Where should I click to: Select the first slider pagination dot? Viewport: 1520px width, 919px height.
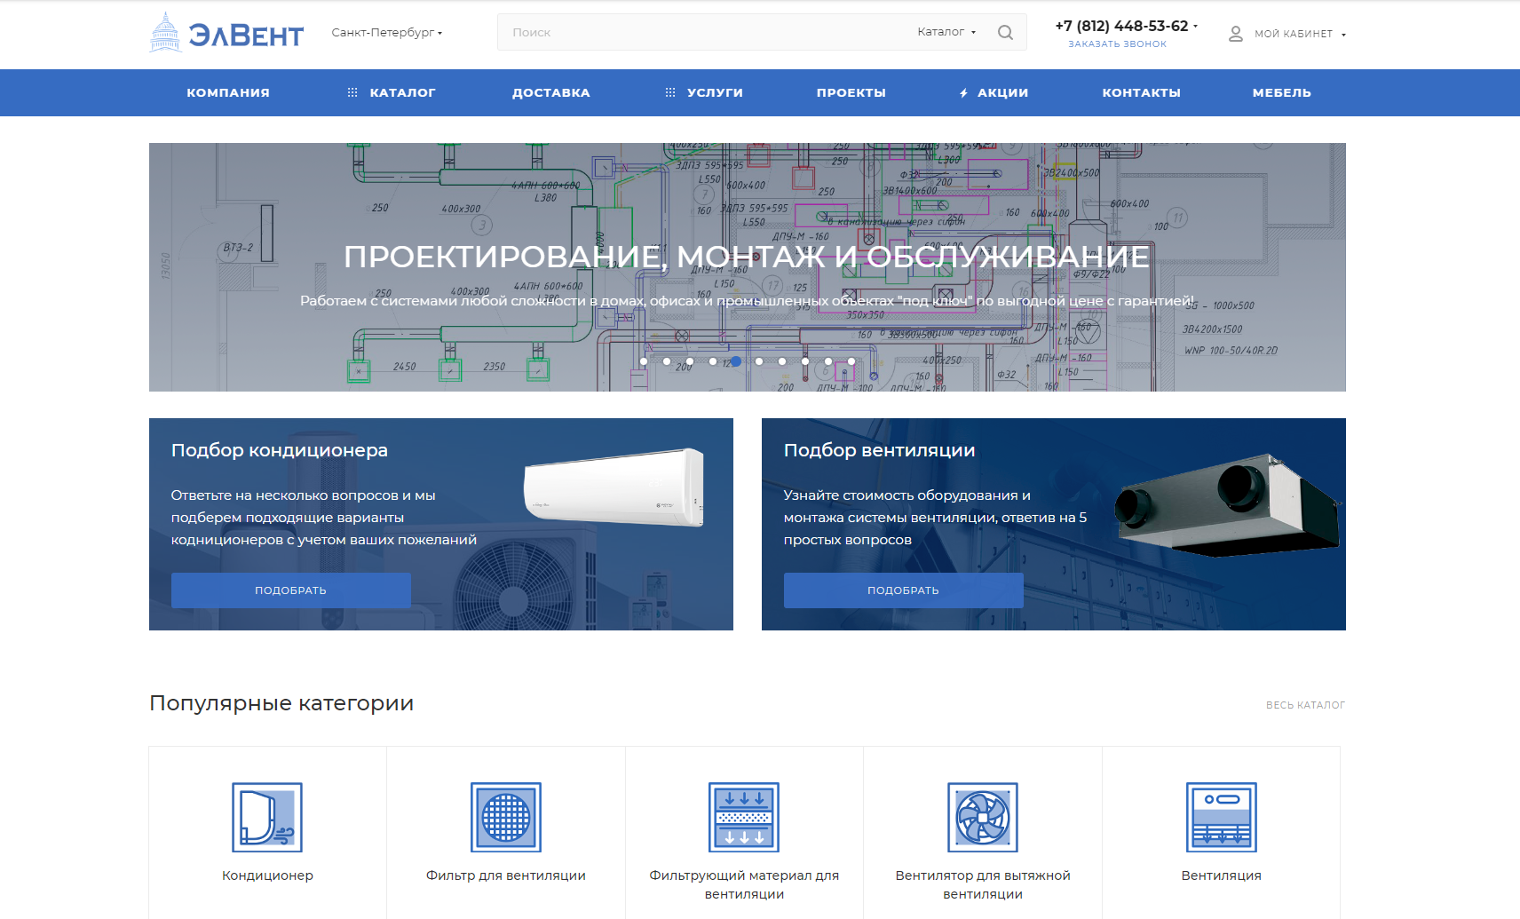coord(644,361)
